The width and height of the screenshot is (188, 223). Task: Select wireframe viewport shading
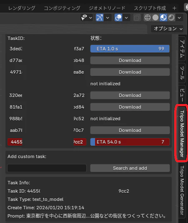pos(148,17)
